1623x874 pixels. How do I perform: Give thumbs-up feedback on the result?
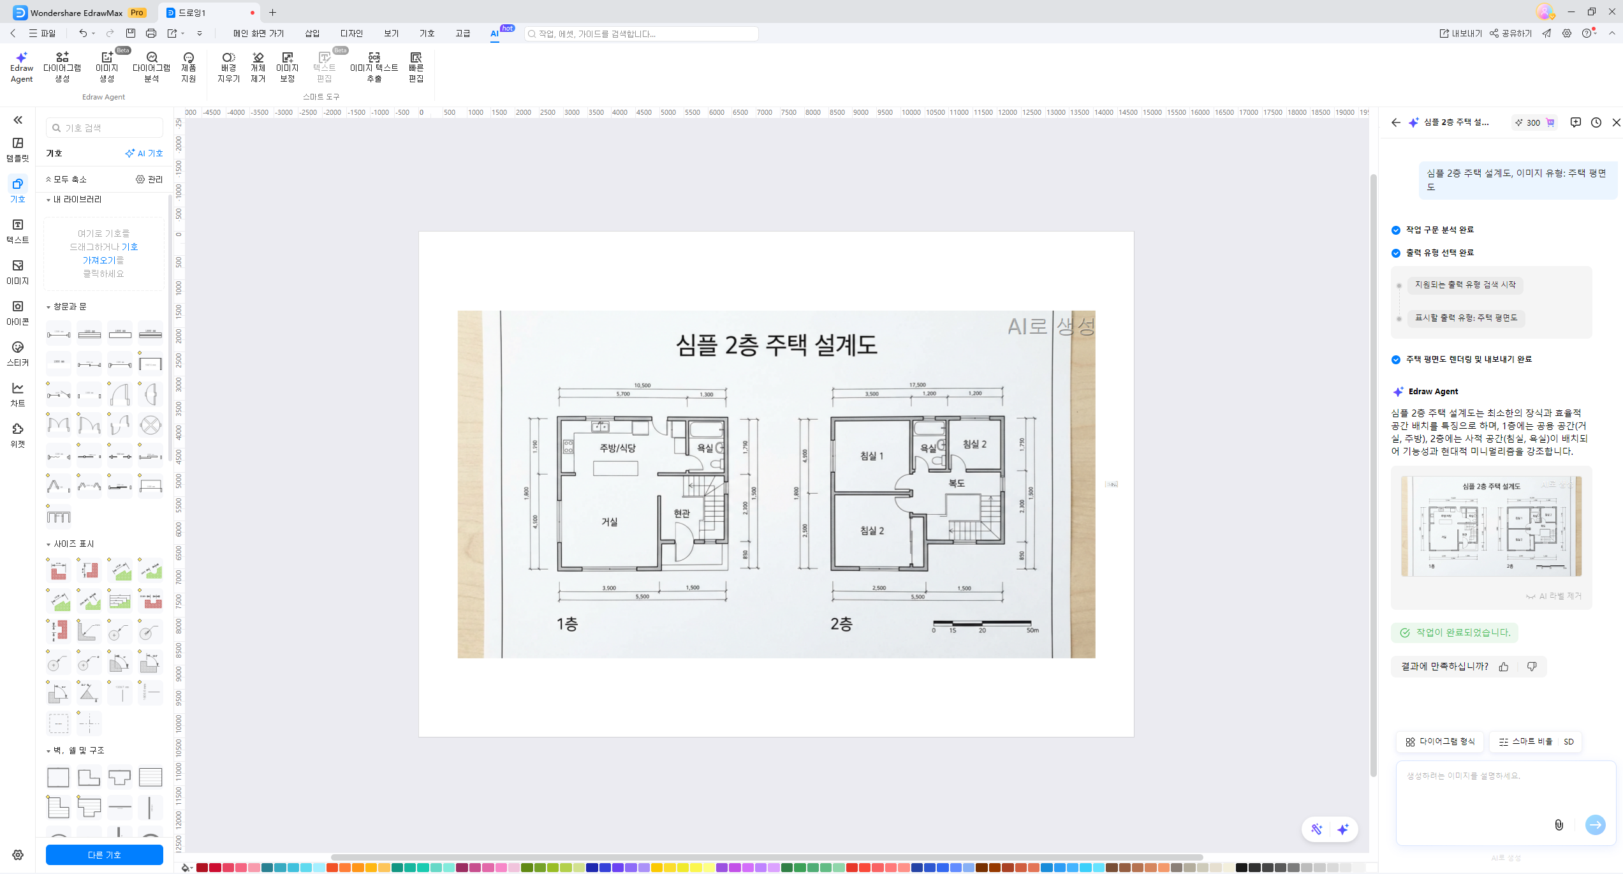[x=1504, y=666]
